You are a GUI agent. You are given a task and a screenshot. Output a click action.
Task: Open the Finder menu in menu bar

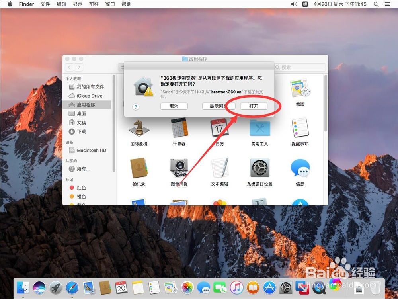pyautogui.click(x=26, y=4)
